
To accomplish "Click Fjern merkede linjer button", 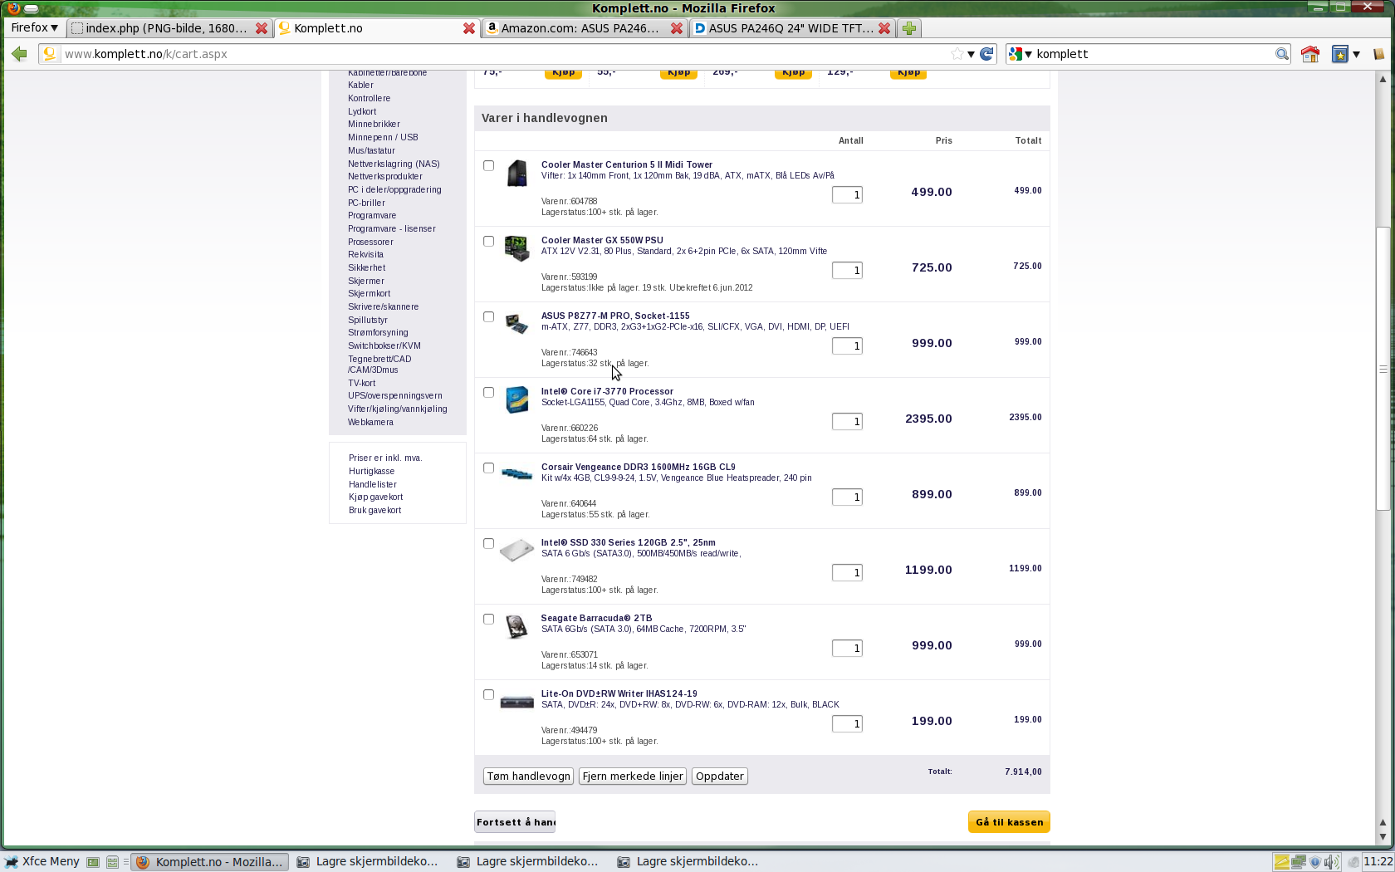I will click(633, 776).
